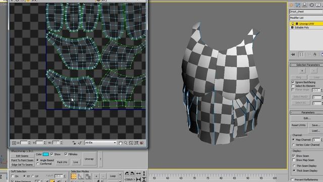
Task: Open the Modify panel tab icon
Action: coord(298,5)
